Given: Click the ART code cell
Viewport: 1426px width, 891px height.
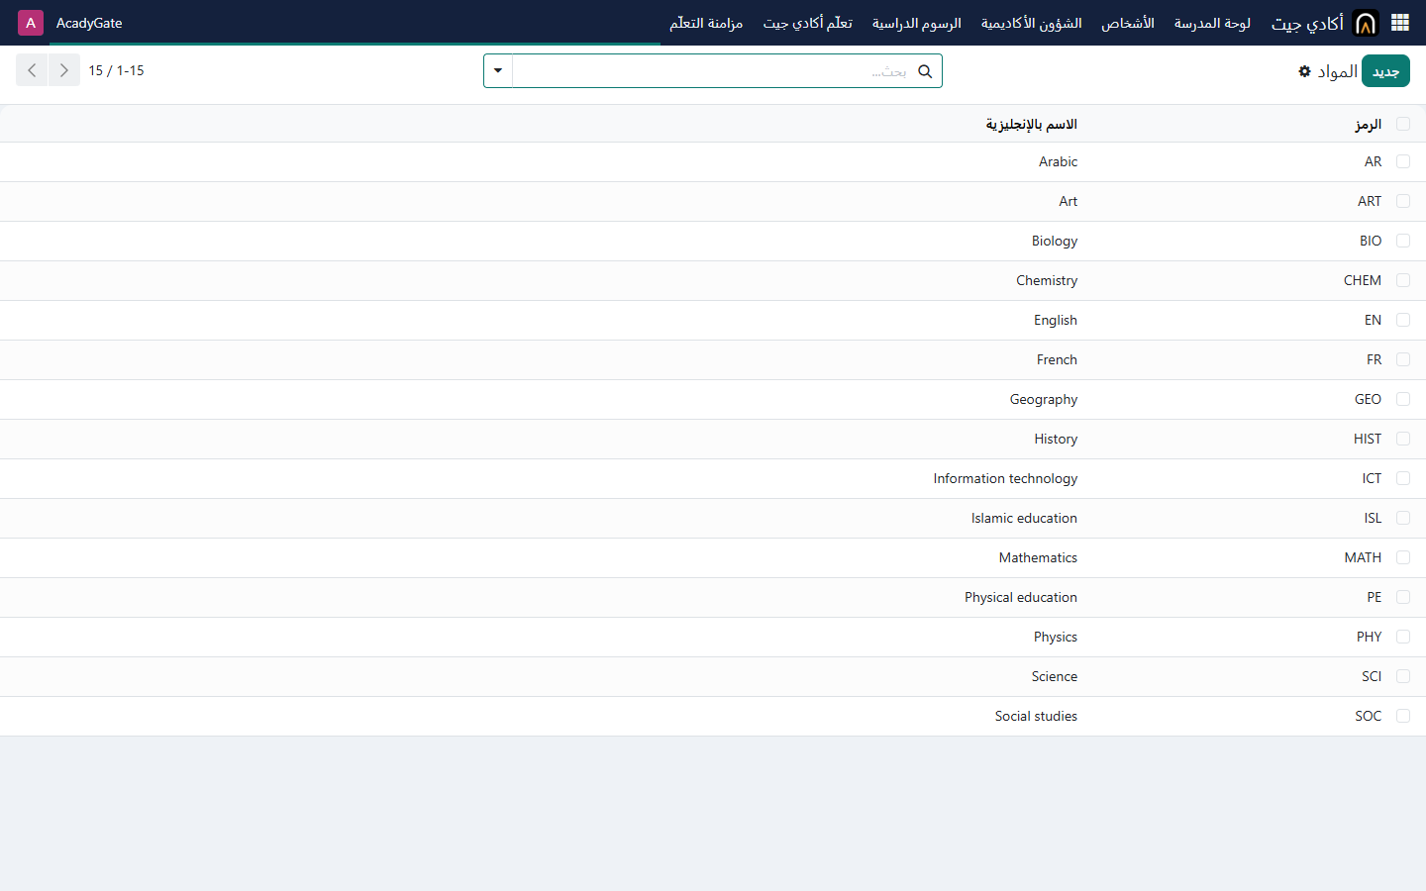Looking at the screenshot, I should tap(1370, 201).
